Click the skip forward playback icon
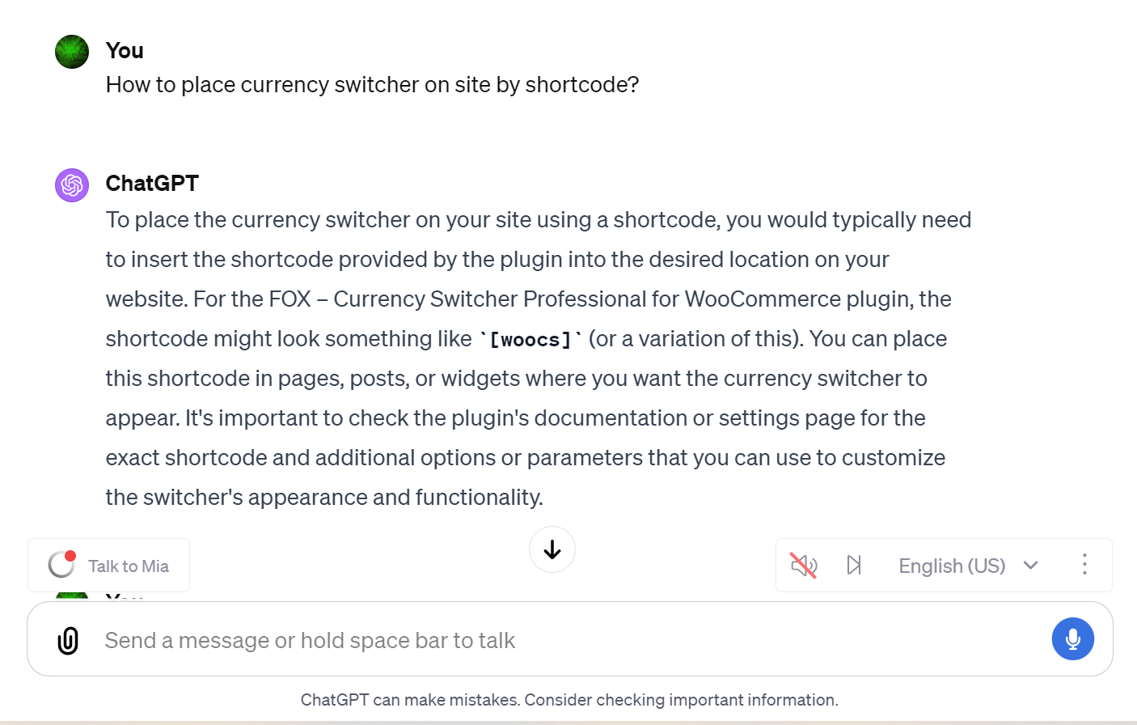The width and height of the screenshot is (1137, 725). click(854, 565)
